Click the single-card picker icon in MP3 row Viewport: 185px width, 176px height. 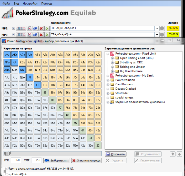click(29, 35)
